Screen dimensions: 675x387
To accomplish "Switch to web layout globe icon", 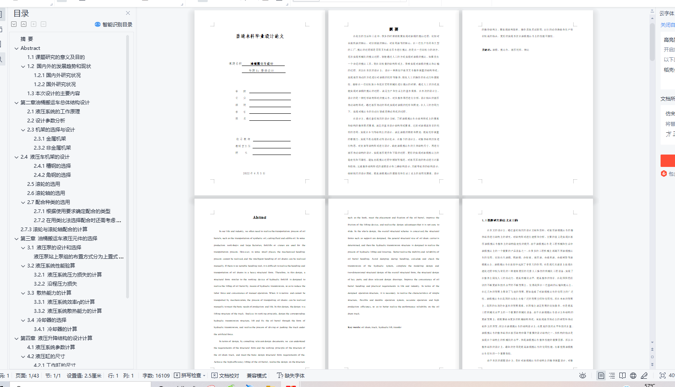I will pyautogui.click(x=633, y=375).
